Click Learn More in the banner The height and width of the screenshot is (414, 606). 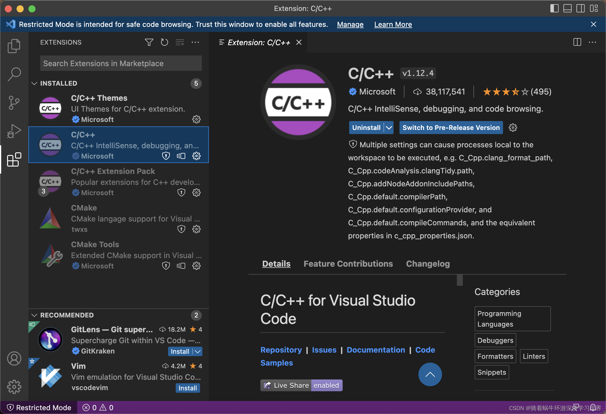click(x=393, y=25)
